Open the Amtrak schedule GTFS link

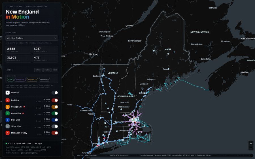tap(163, 155)
